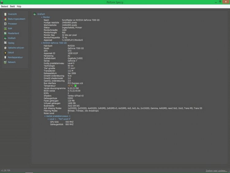Collapse the NVIDIA GeForce 7300 GS section
Screen dimensions: 230x173
(42, 43)
